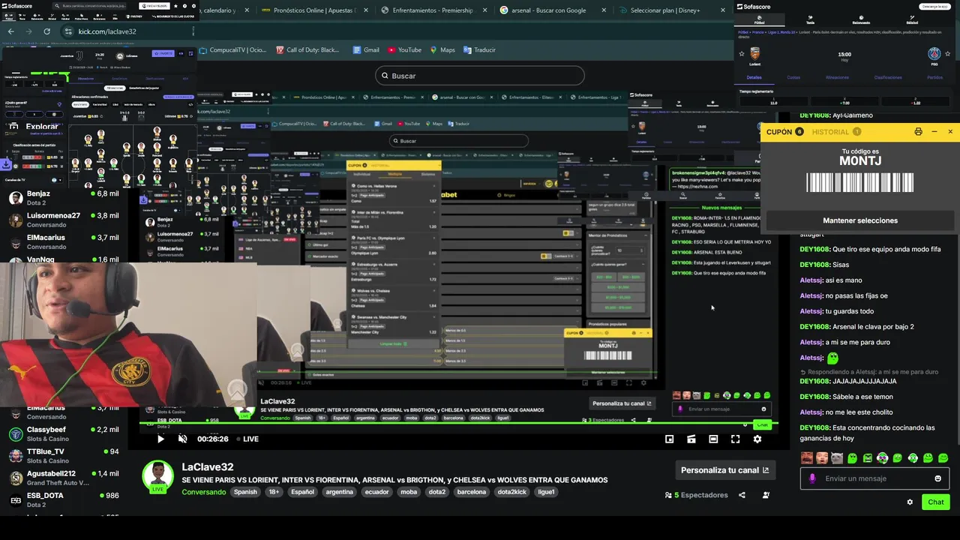Favorite PSG with star in Sofascore

pos(948,54)
